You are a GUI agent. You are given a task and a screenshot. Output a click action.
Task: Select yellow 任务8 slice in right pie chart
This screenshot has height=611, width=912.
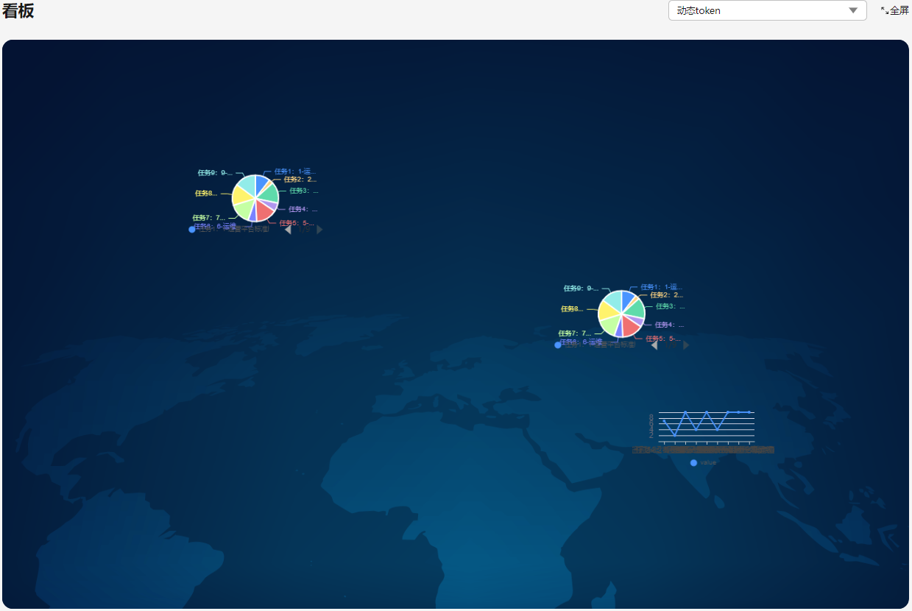tap(608, 310)
